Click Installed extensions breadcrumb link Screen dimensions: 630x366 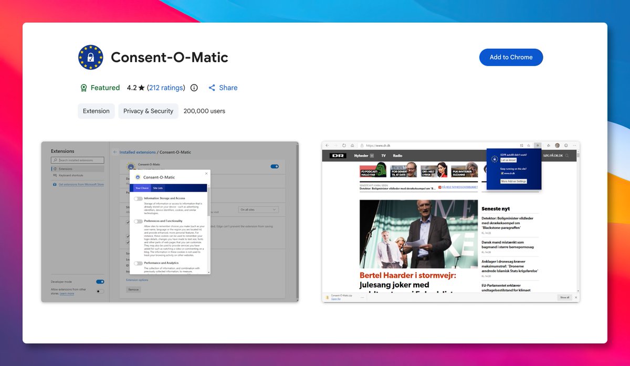coord(138,152)
